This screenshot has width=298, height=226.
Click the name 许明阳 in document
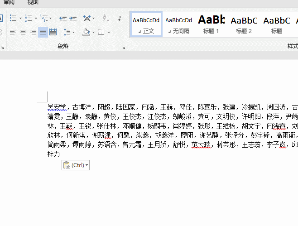(251, 116)
